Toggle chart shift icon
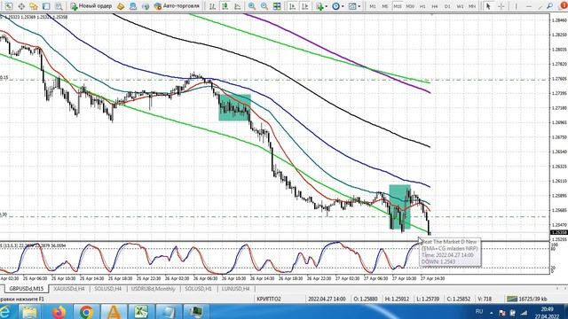This screenshot has width=568, height=319. (x=304, y=6)
